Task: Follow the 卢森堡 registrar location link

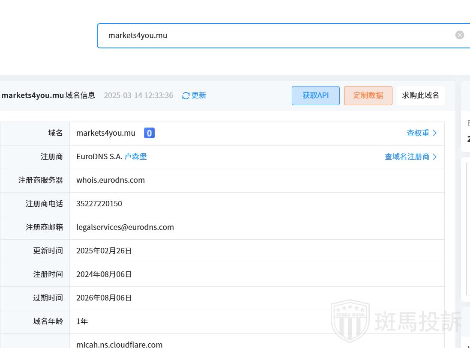Action: [135, 157]
